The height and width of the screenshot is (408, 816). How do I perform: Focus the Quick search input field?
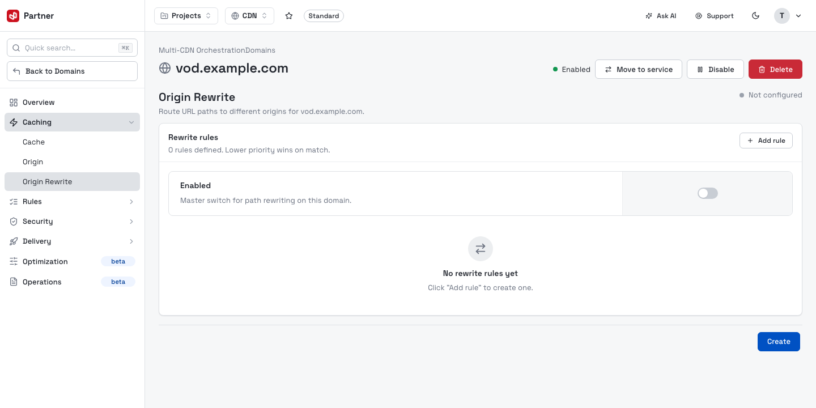[72, 48]
